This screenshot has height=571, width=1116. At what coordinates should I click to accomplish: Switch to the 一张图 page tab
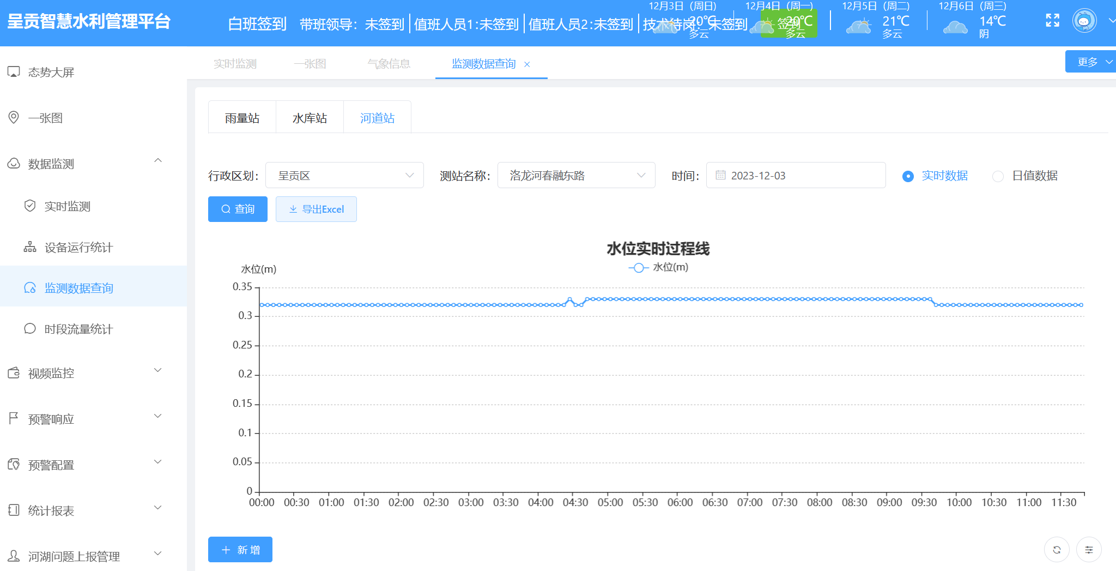[310, 64]
